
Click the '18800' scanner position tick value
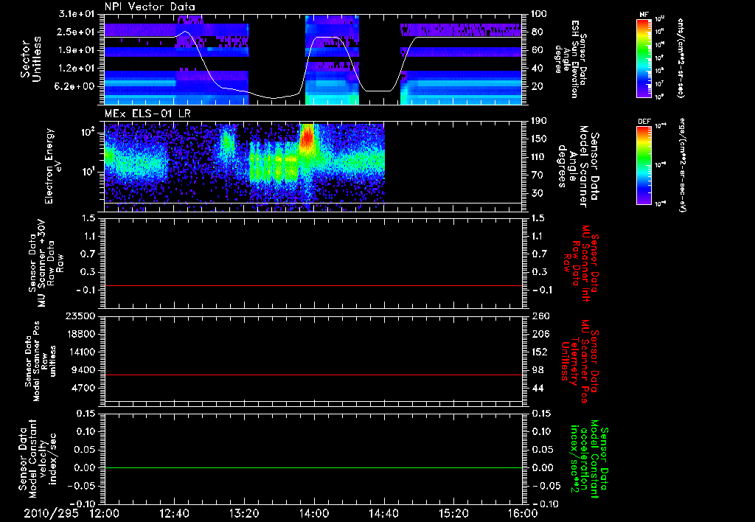coord(80,334)
